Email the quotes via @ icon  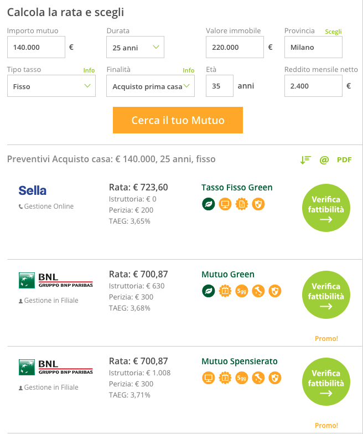324,159
